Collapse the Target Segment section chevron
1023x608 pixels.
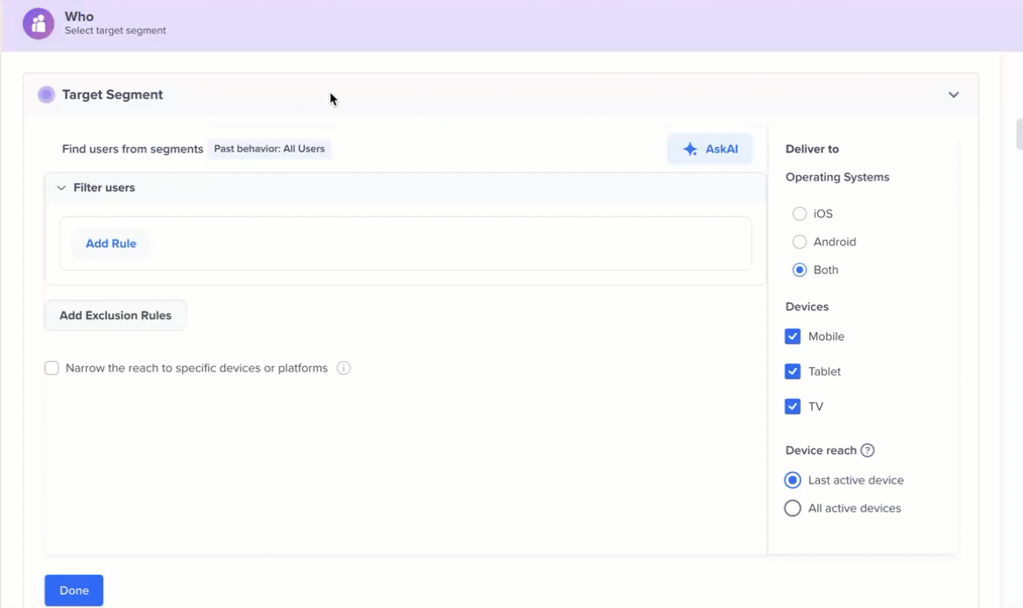click(954, 95)
